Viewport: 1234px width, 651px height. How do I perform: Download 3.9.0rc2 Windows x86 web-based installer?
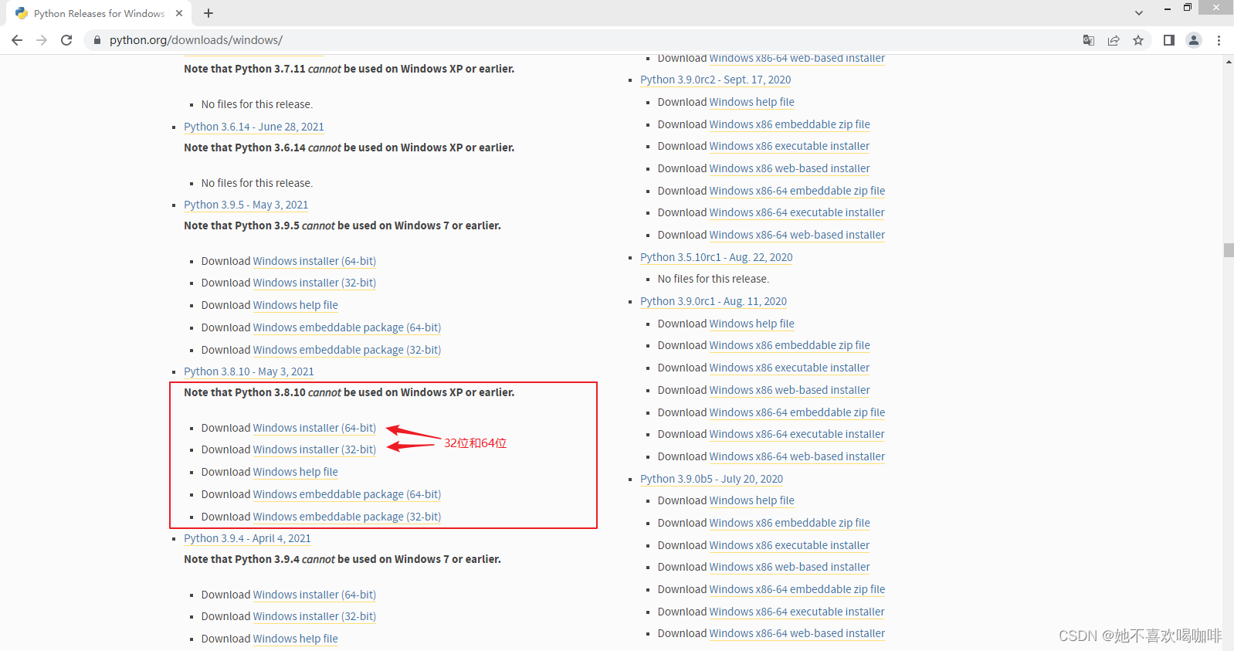tap(790, 168)
